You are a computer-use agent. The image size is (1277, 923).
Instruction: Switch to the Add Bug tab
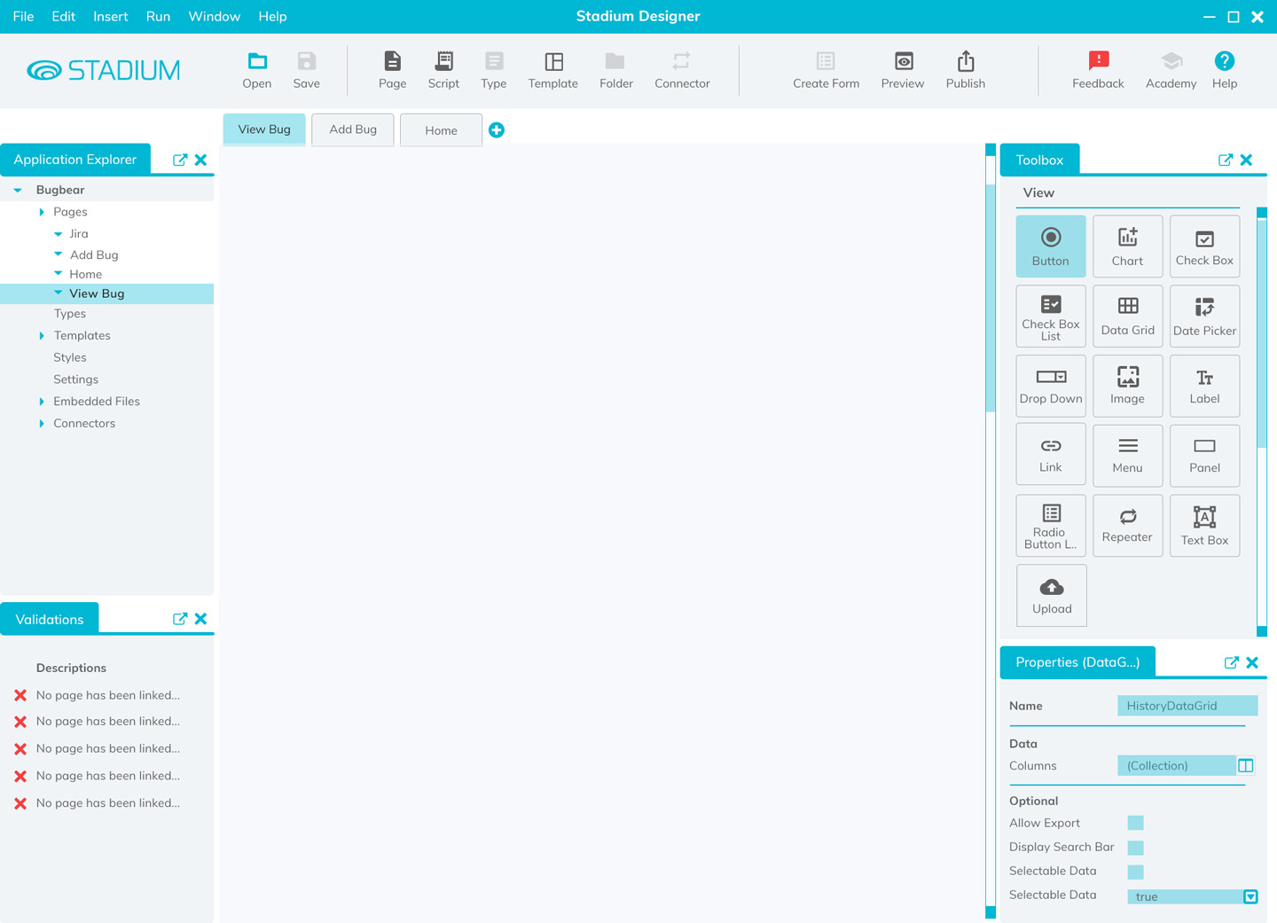tap(353, 129)
